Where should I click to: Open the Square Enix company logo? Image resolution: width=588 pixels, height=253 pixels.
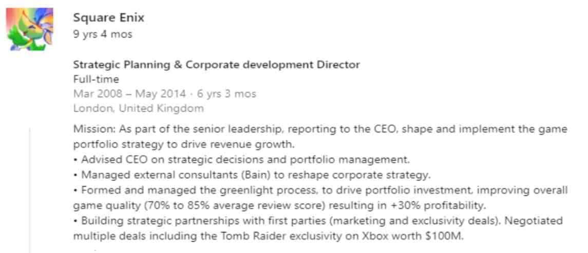(x=30, y=29)
